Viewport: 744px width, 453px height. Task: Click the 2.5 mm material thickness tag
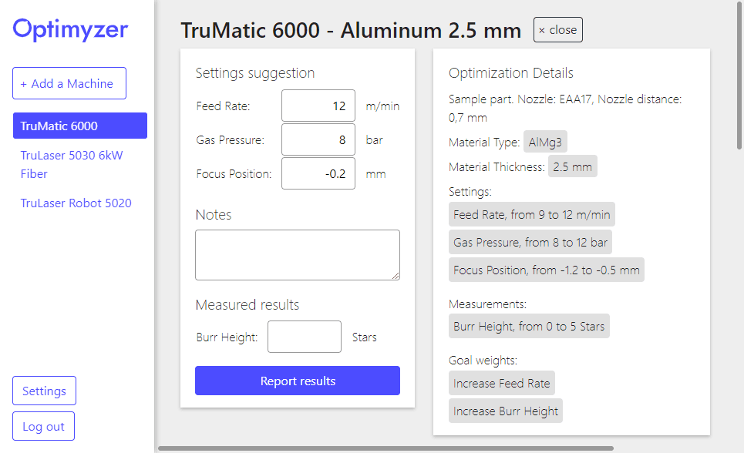(x=573, y=166)
